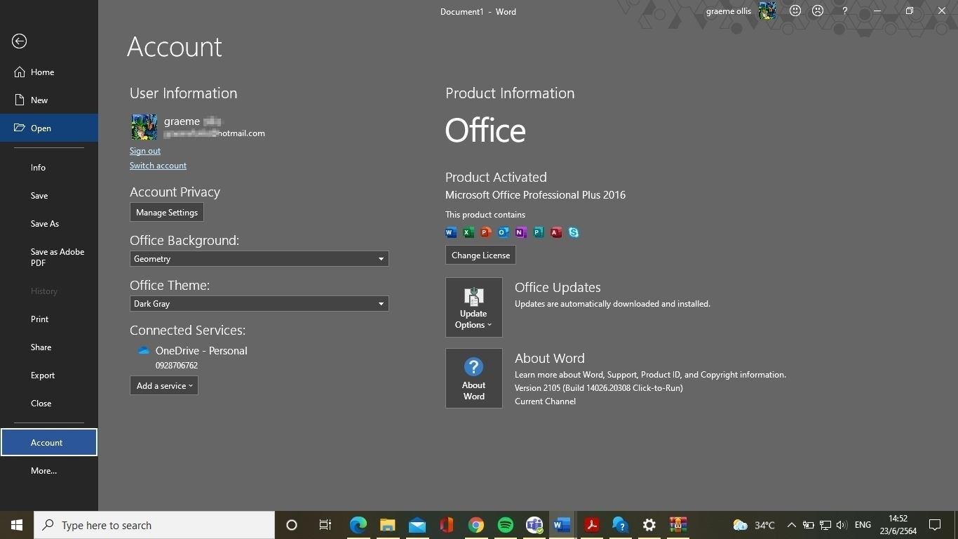
Task: Click the volume speaker tray icon
Action: pyautogui.click(x=842, y=525)
